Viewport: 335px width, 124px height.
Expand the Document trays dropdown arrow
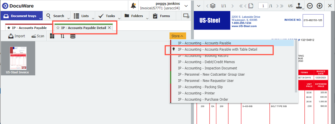(40, 18)
